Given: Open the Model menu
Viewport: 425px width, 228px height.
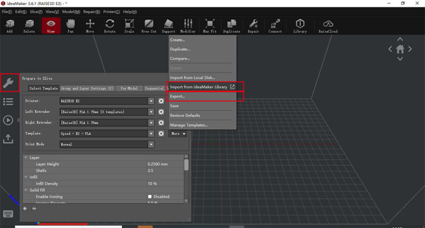Looking at the screenshot, I should click(71, 12).
